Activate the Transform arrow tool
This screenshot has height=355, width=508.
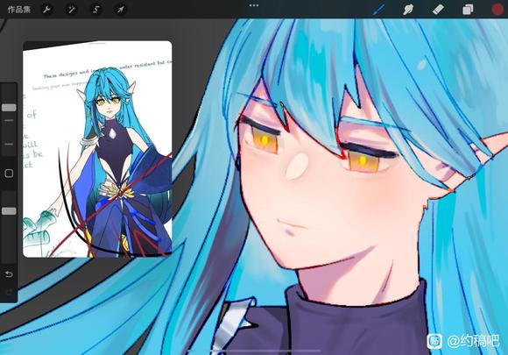coord(120,10)
